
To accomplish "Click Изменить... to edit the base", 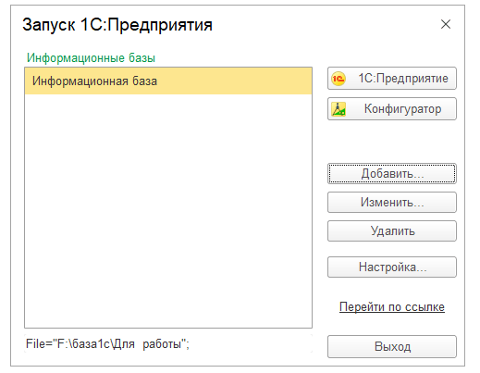I will pos(392,202).
